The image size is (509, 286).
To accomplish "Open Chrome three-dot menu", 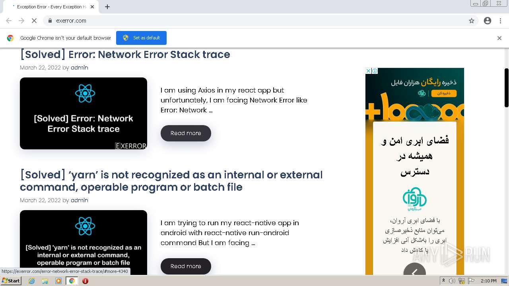I will (500, 21).
